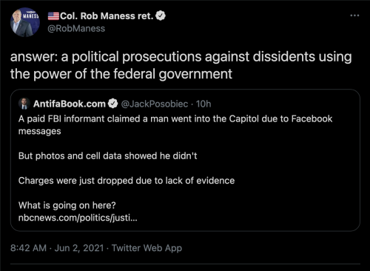Click main tweet text starting 'answer: a political'
Screen dimensions: 370x271
pyautogui.click(x=181, y=57)
